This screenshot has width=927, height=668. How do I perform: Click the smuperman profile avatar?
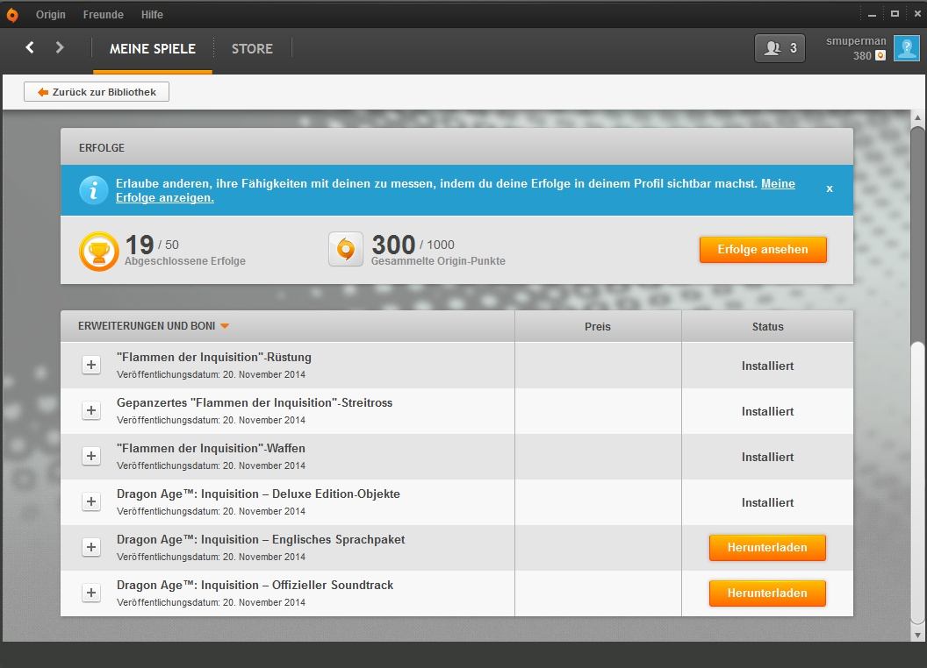(906, 48)
